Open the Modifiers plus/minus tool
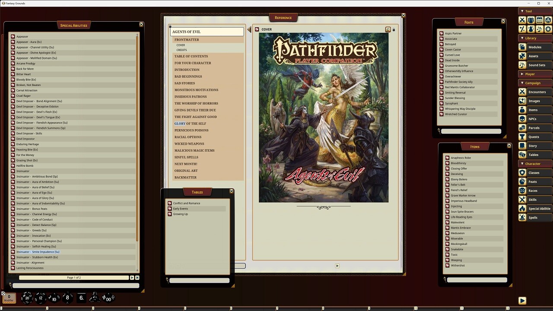This screenshot has height=311, width=553. click(522, 29)
